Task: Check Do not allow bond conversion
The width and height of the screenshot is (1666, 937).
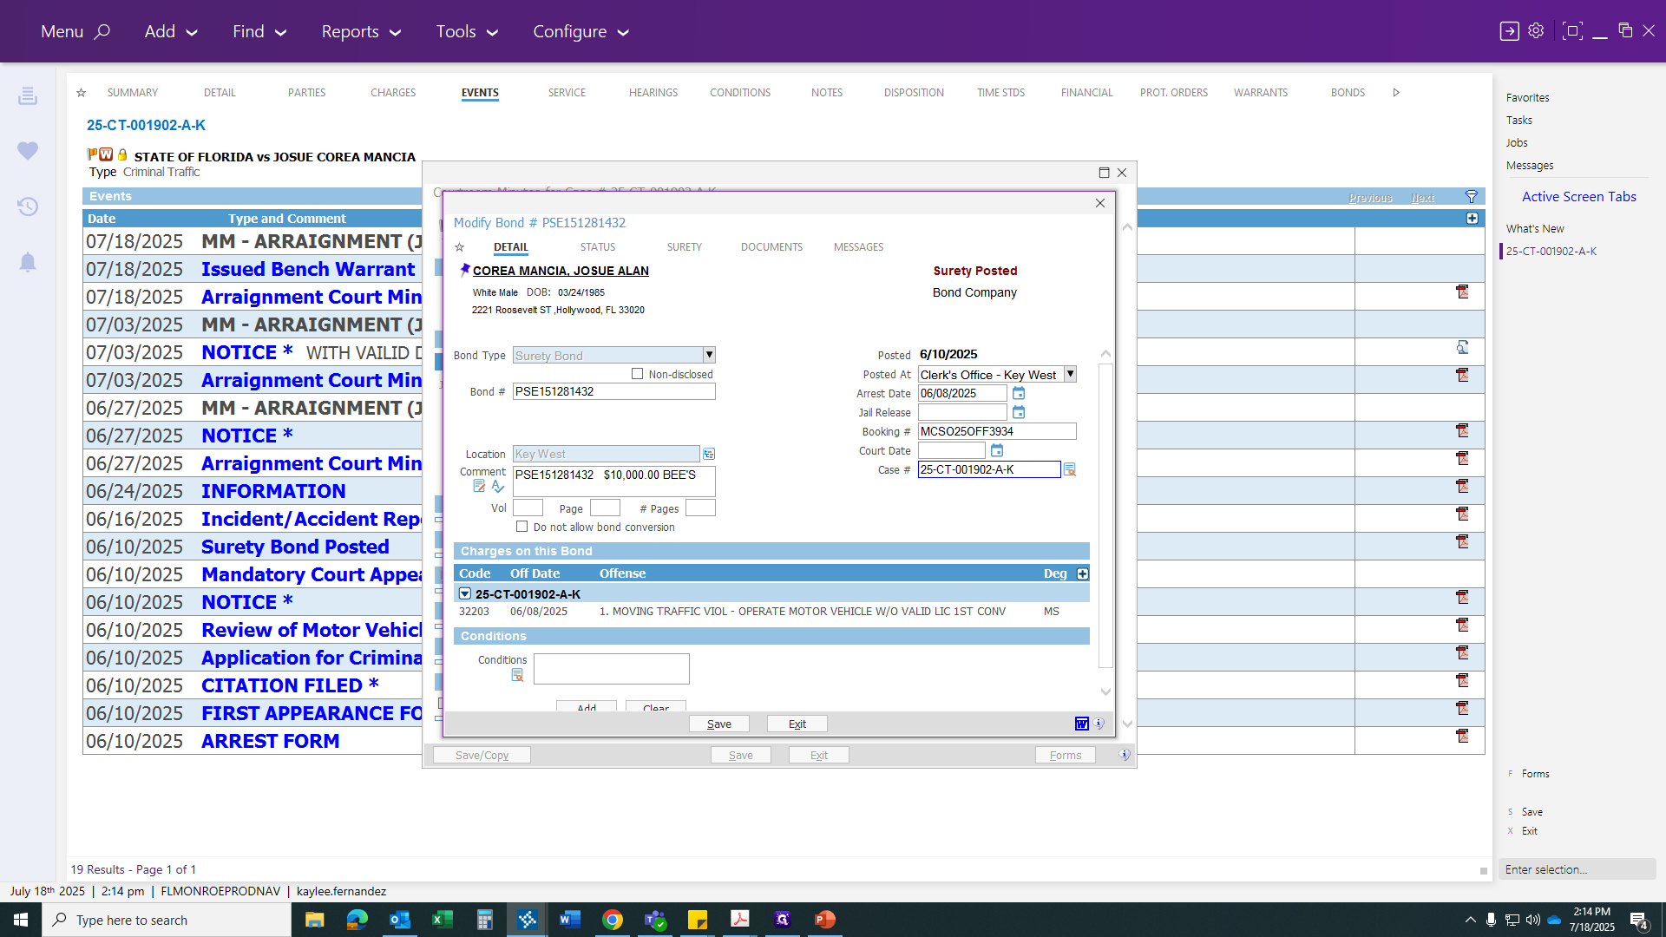Action: 521,527
